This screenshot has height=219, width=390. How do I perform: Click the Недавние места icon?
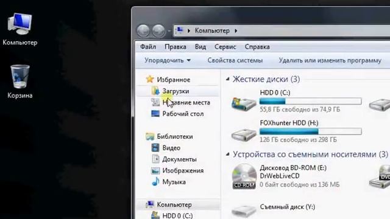tap(155, 102)
